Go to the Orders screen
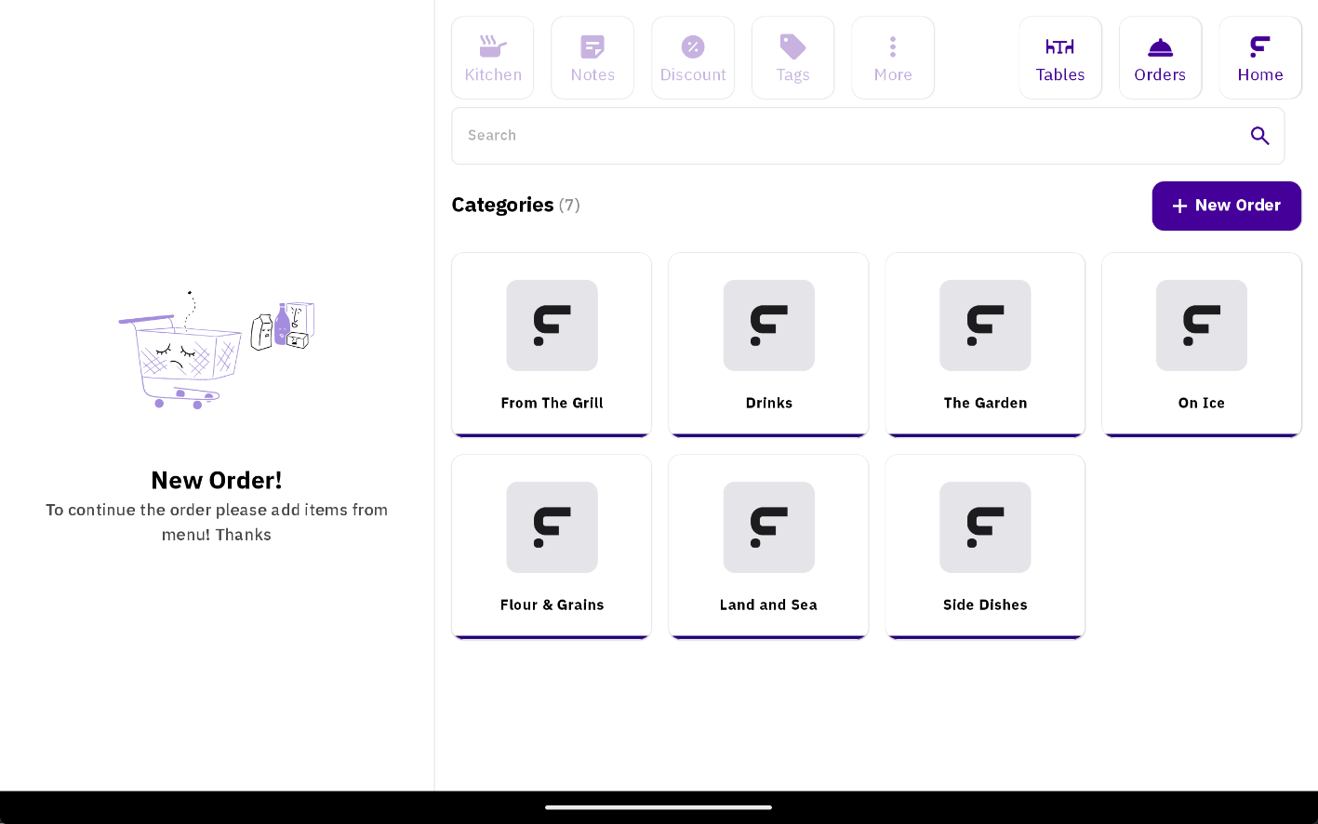Screen dimensions: 1318x824 1160,58
